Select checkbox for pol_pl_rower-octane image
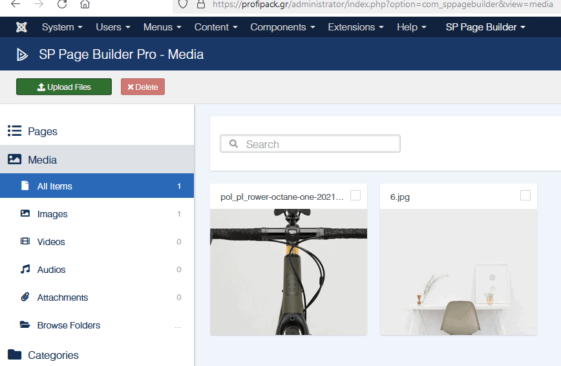 [355, 195]
